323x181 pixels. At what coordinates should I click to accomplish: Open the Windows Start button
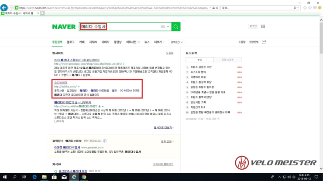point(4,177)
